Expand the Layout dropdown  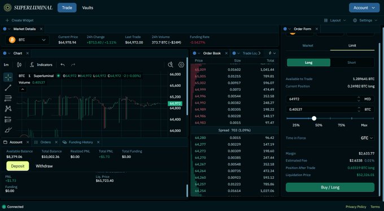(335, 20)
